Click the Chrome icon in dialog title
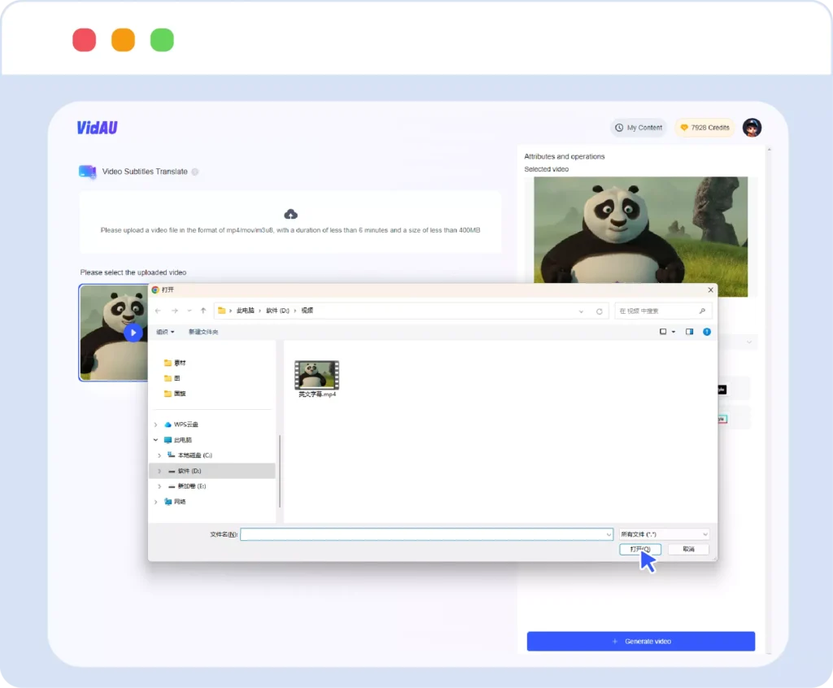This screenshot has width=833, height=688. point(155,290)
